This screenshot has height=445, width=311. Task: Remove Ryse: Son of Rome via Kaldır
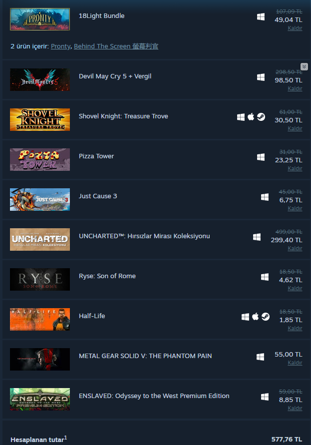pyautogui.click(x=295, y=288)
